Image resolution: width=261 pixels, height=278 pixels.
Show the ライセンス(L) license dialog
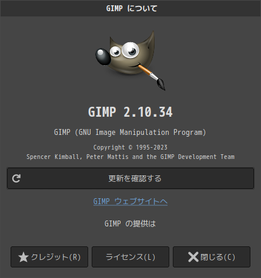[x=130, y=257]
